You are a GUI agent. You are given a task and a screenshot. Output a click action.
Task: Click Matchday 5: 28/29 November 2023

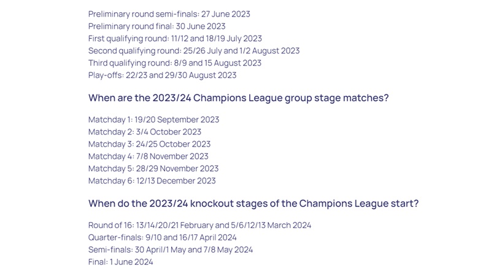pyautogui.click(x=153, y=169)
